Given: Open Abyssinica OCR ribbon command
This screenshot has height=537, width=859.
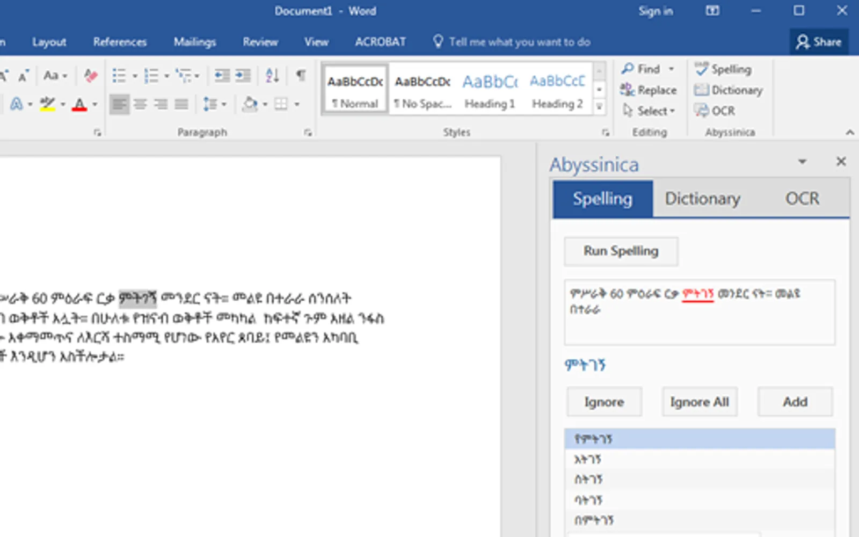Looking at the screenshot, I should pos(715,111).
